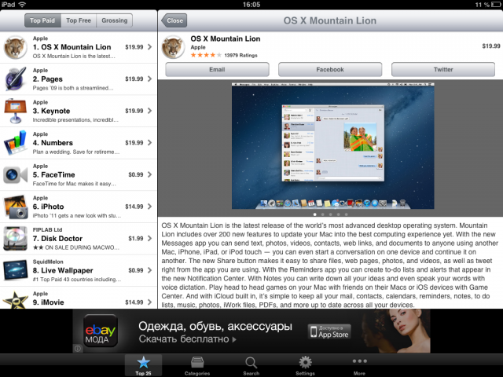503x377 pixels.
Task: Tap FaceTime's $0.99 price
Action: (x=136, y=174)
